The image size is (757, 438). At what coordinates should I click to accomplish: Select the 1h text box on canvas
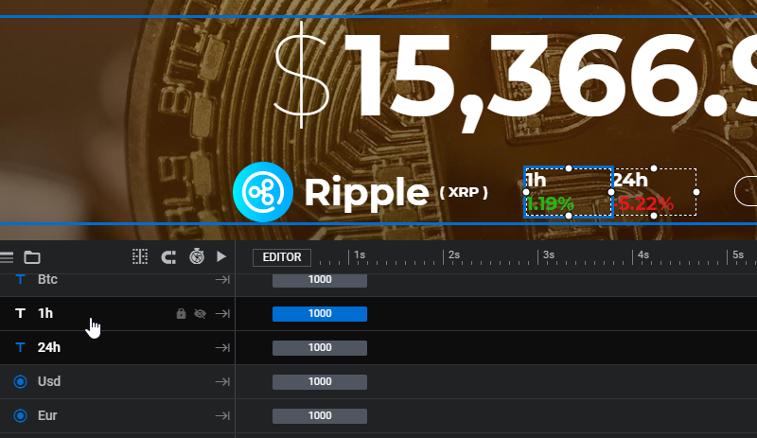click(x=569, y=192)
